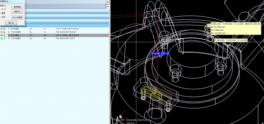Click the dZ:-22.005 mm measurement value
Image resolution: width=264 pixels, height=124 pixels.
218,33
